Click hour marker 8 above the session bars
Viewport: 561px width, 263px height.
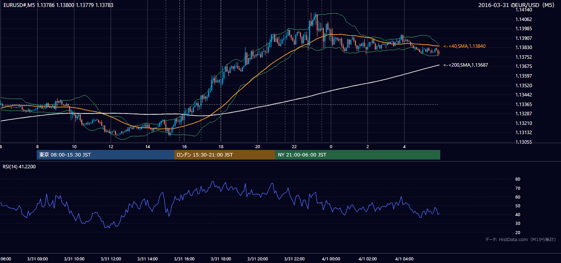pyautogui.click(x=37, y=146)
